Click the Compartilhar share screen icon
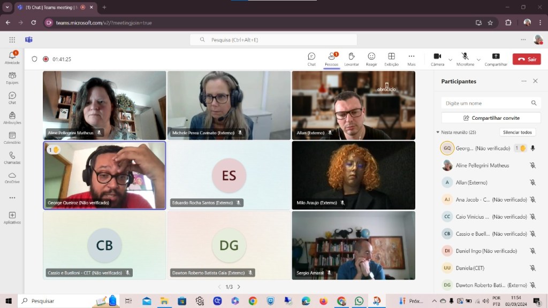 tap(496, 59)
